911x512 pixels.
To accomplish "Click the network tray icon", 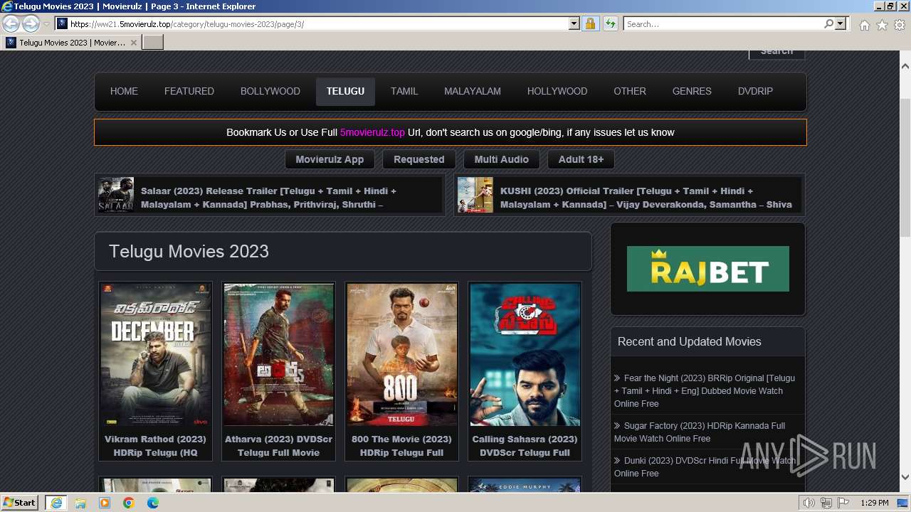I will [x=826, y=503].
